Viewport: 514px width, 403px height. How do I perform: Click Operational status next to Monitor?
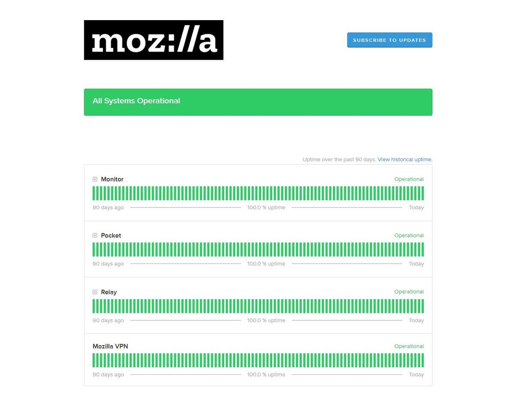pos(409,179)
